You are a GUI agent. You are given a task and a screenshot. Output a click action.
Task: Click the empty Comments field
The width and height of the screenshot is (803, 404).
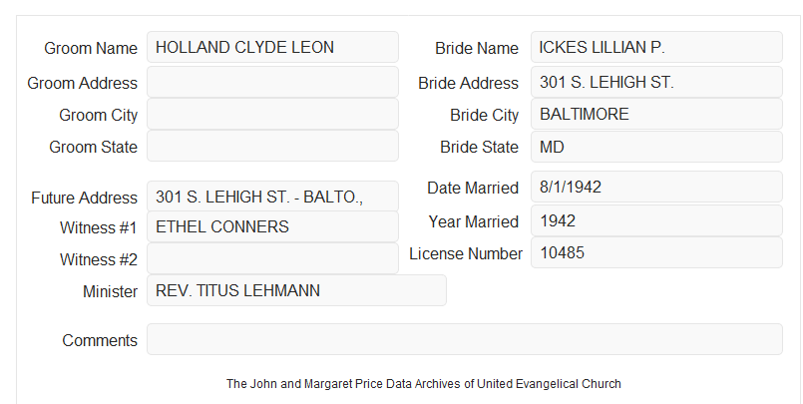465,339
